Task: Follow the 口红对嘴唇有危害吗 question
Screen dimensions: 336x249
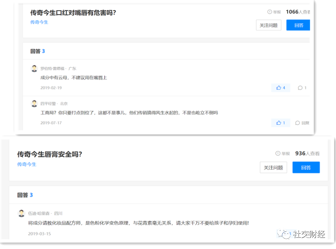Action: pos(268,25)
